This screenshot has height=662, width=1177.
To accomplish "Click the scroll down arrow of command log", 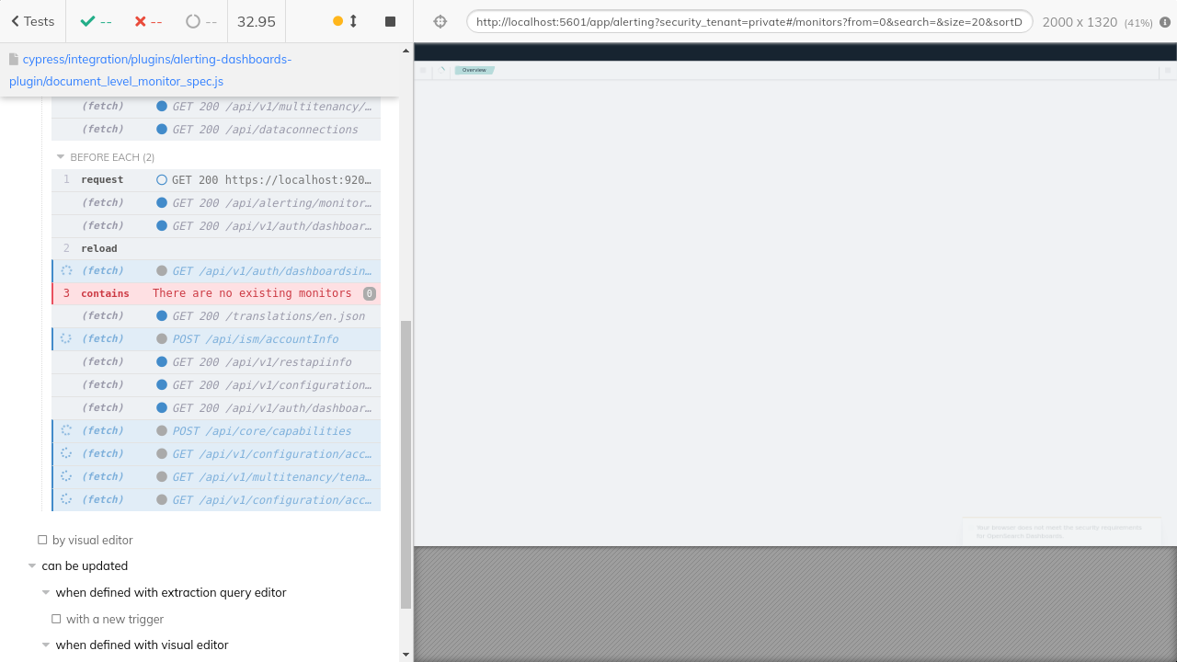I will pyautogui.click(x=406, y=655).
